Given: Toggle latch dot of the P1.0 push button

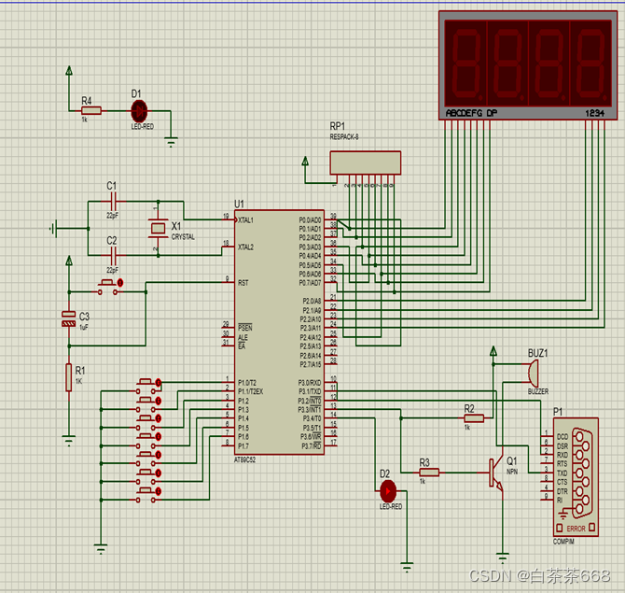Looking at the screenshot, I should (x=159, y=382).
